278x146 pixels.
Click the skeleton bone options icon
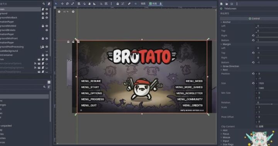(129, 3)
